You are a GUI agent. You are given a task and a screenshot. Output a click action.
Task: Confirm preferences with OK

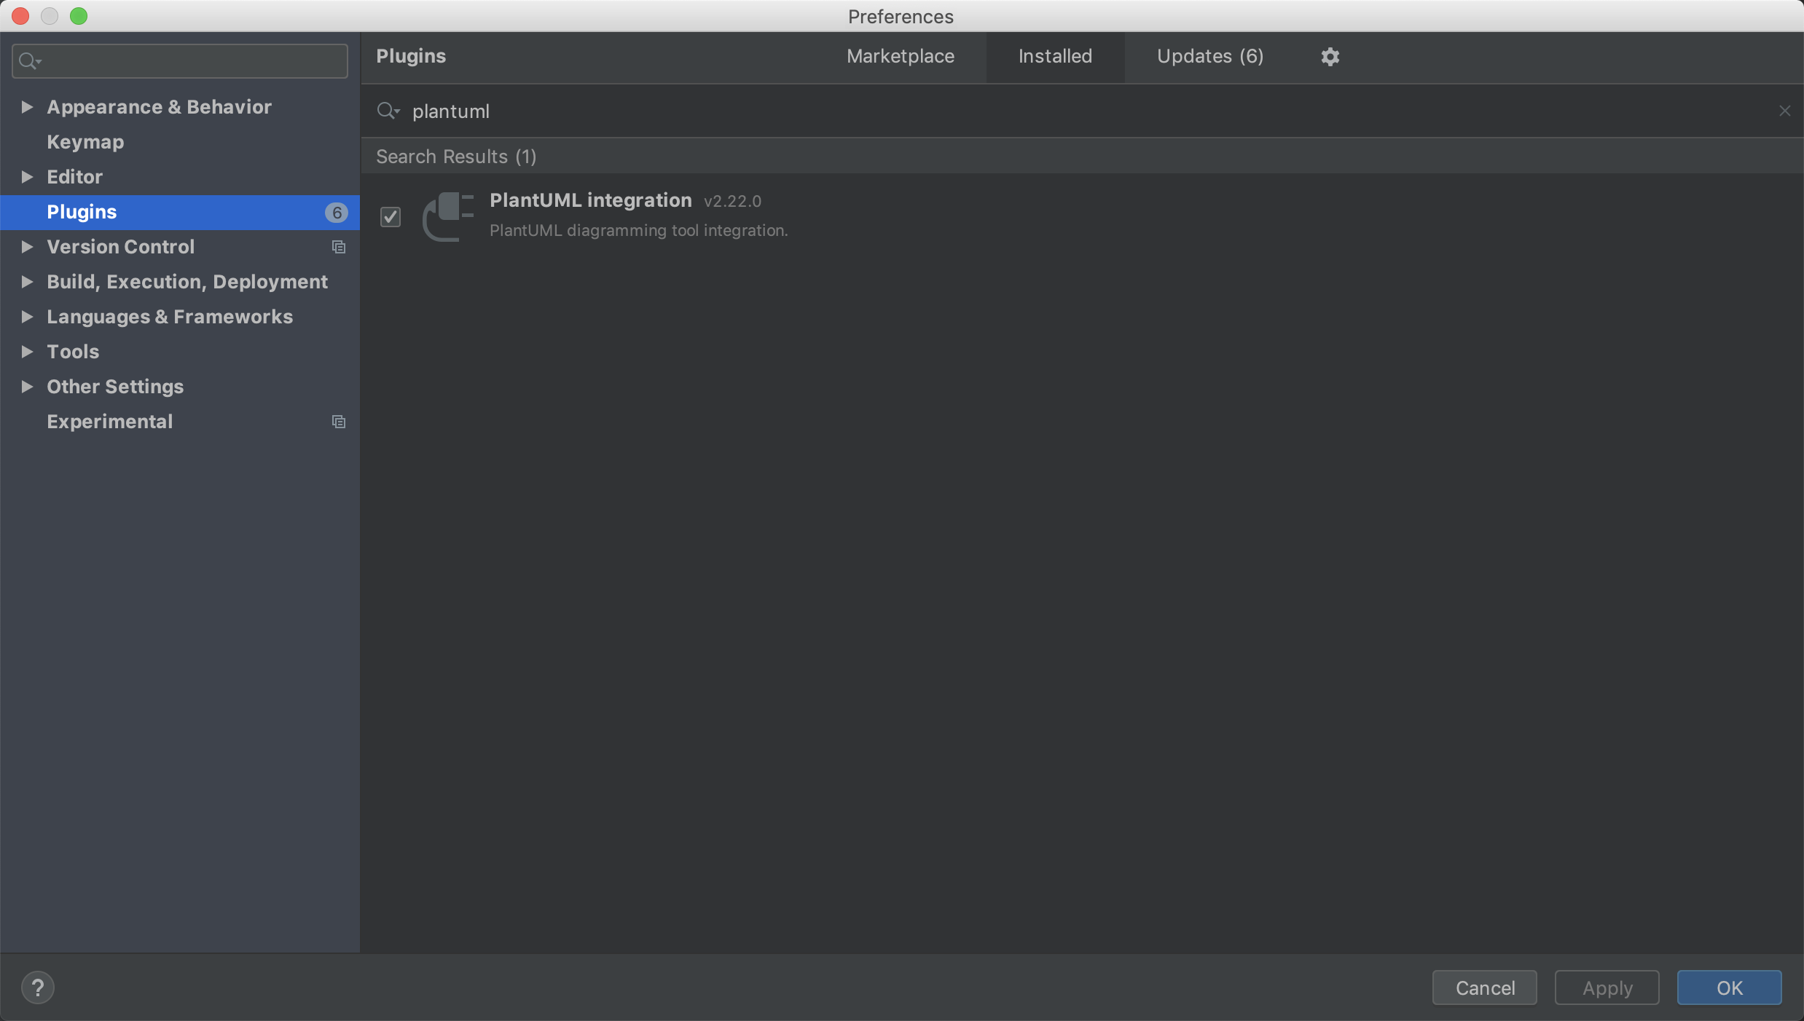[1729, 988]
